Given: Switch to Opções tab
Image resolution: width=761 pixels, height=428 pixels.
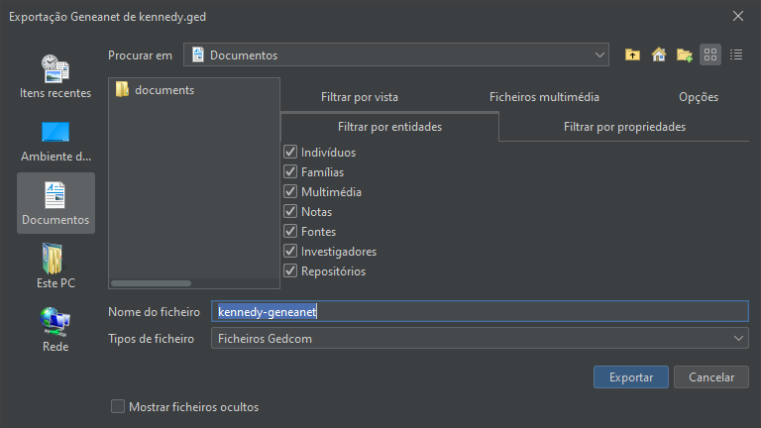Looking at the screenshot, I should [699, 97].
